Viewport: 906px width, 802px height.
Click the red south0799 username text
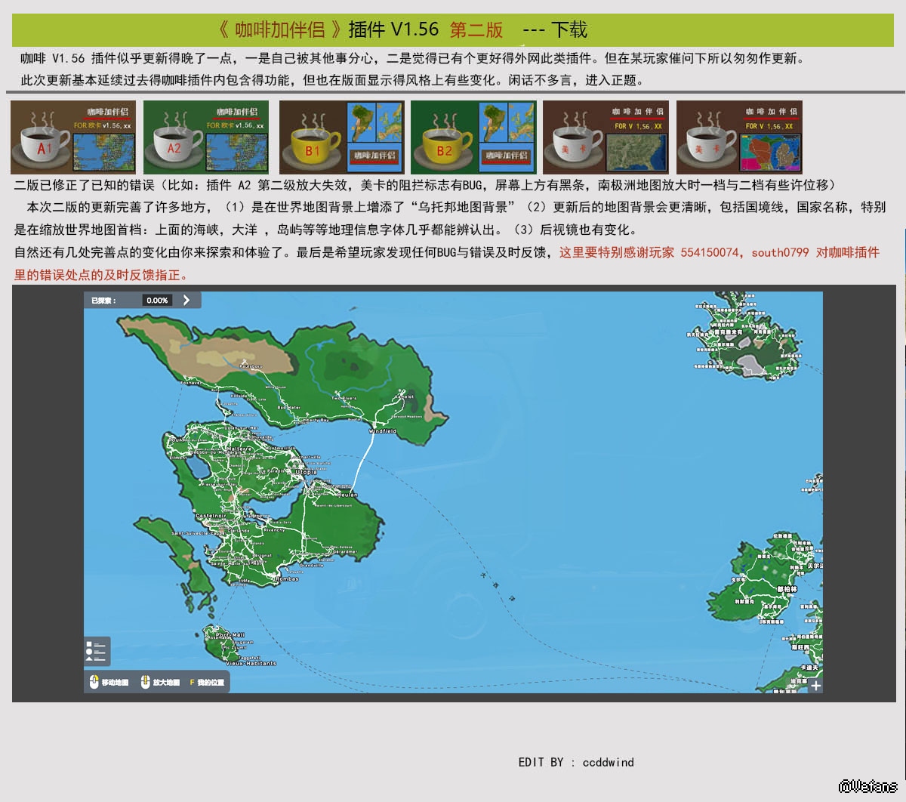[x=780, y=252]
